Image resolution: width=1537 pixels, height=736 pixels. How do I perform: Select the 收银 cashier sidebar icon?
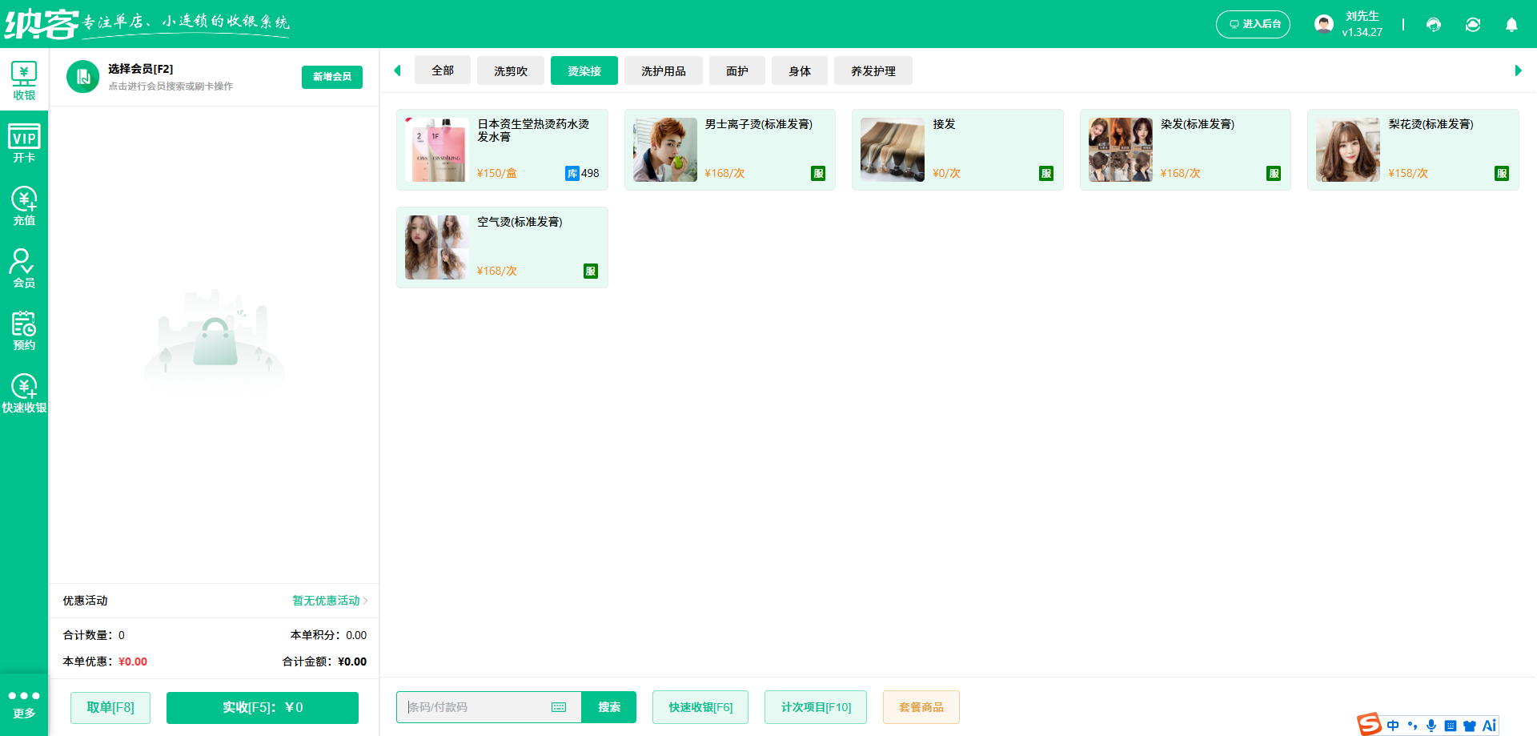click(24, 78)
